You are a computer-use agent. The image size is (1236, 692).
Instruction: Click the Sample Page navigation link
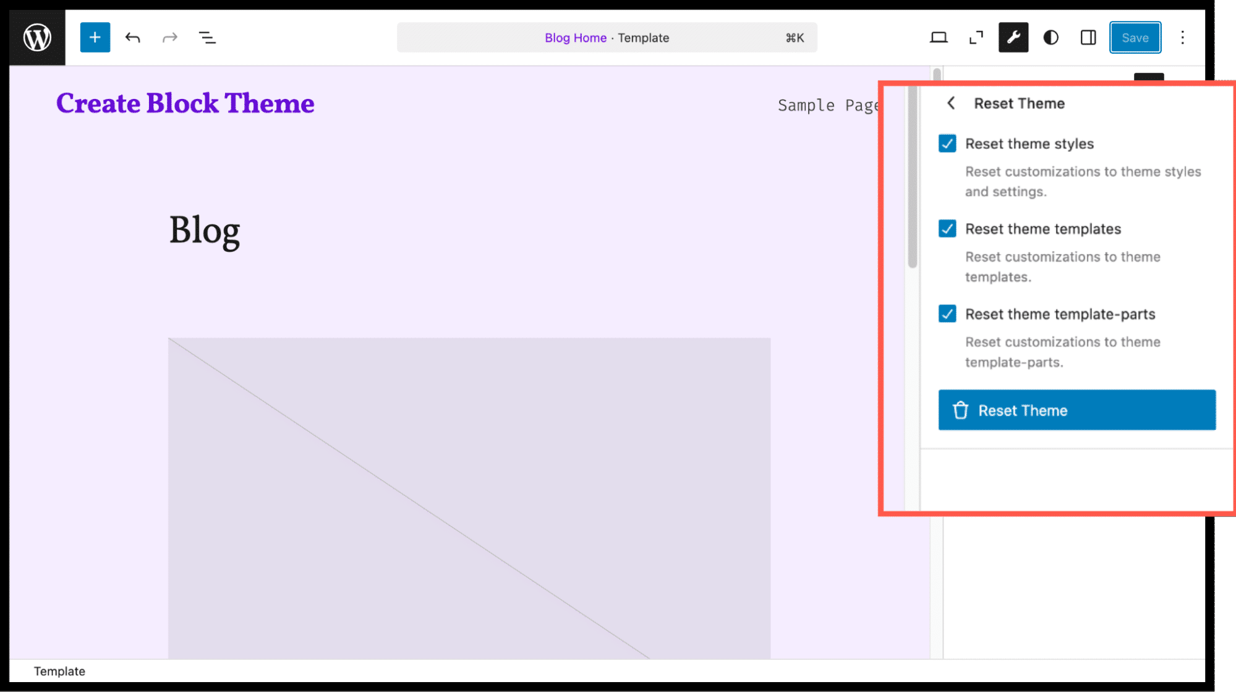[x=829, y=105]
